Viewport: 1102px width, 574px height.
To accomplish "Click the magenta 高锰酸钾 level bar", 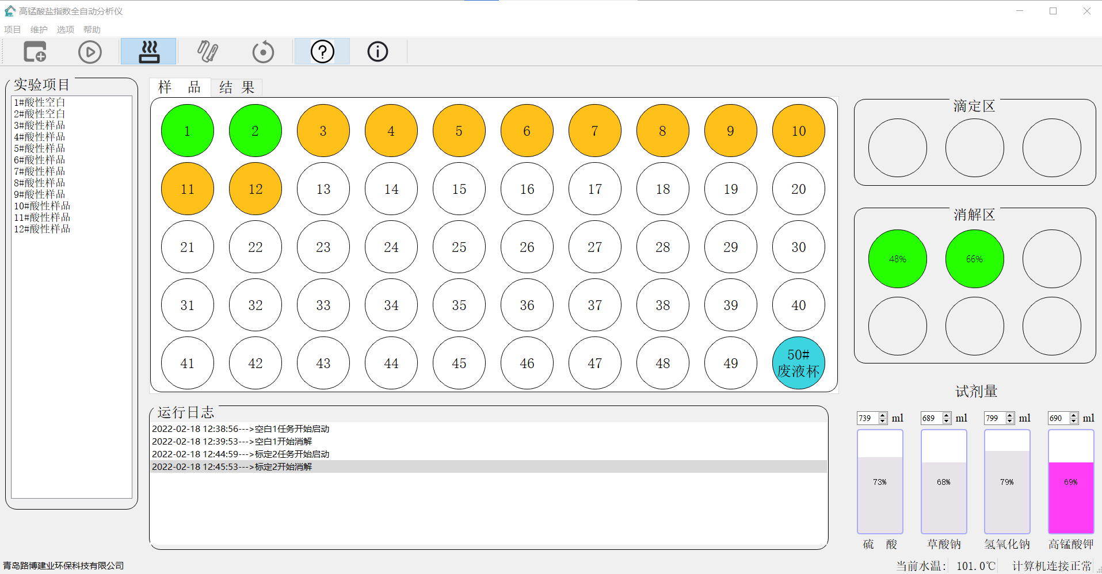I will tap(1070, 498).
